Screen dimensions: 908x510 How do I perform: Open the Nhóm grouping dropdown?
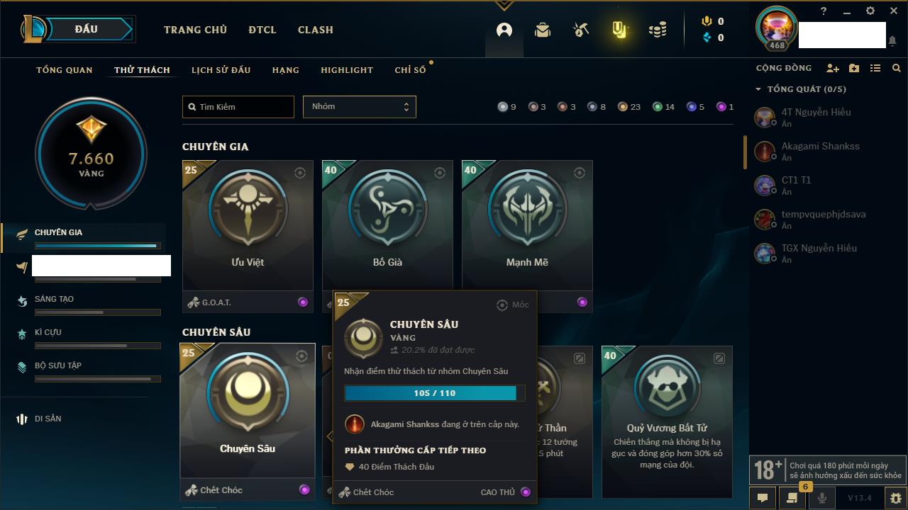(x=360, y=107)
